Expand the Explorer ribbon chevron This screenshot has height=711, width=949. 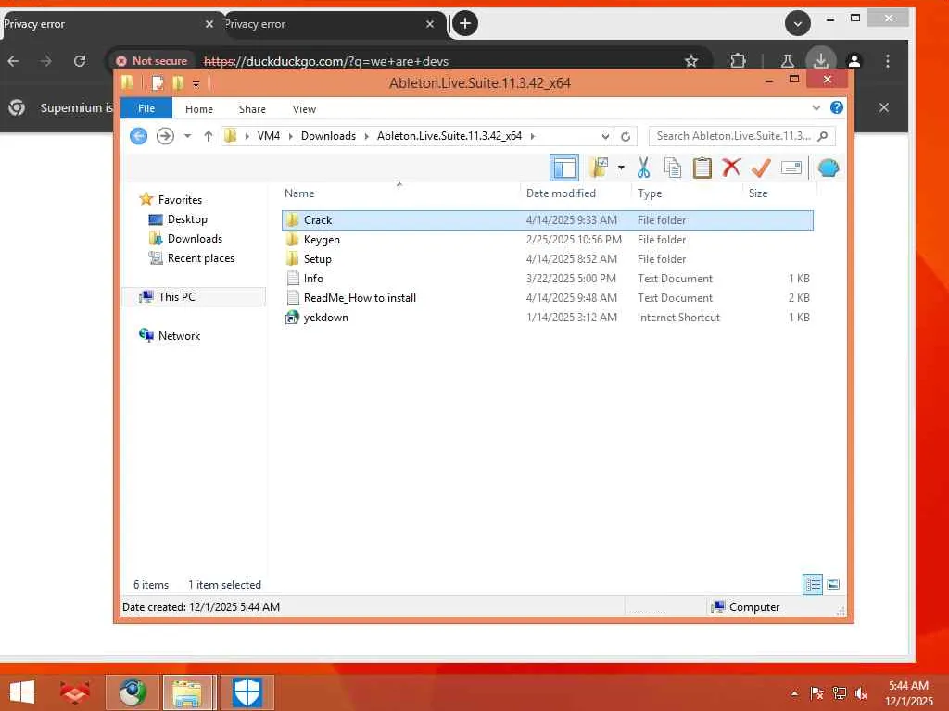tap(816, 108)
